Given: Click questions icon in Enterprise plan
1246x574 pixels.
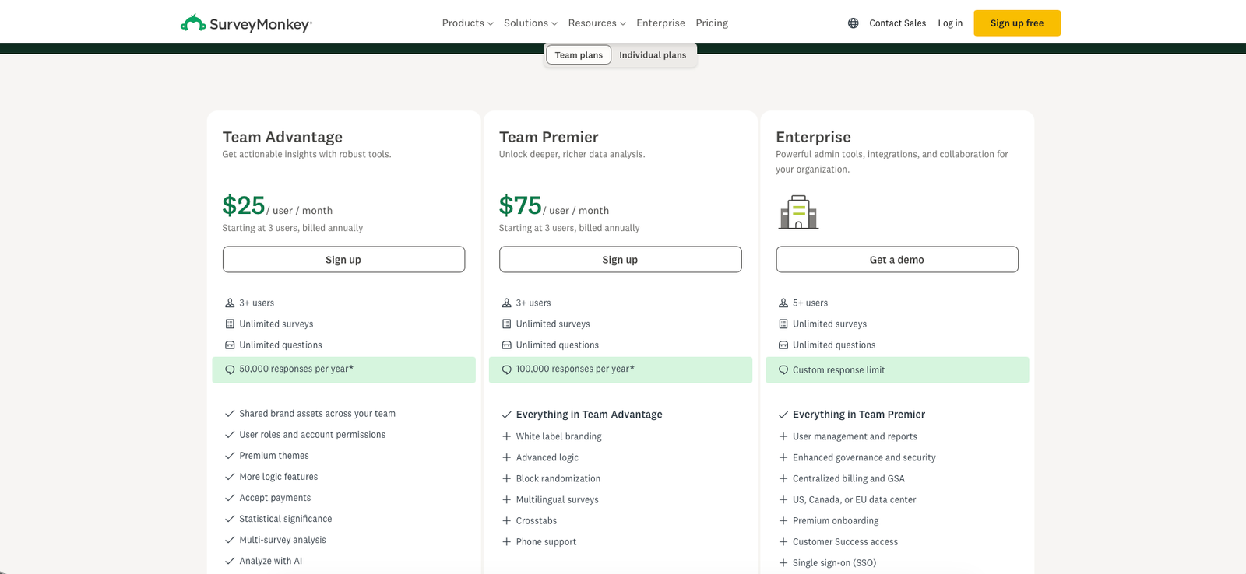Looking at the screenshot, I should point(783,345).
